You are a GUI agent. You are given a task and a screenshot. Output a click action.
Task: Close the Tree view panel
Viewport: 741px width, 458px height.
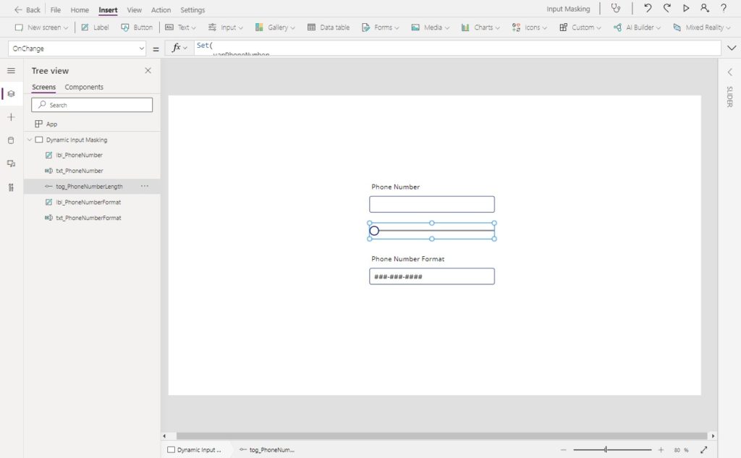tap(148, 70)
